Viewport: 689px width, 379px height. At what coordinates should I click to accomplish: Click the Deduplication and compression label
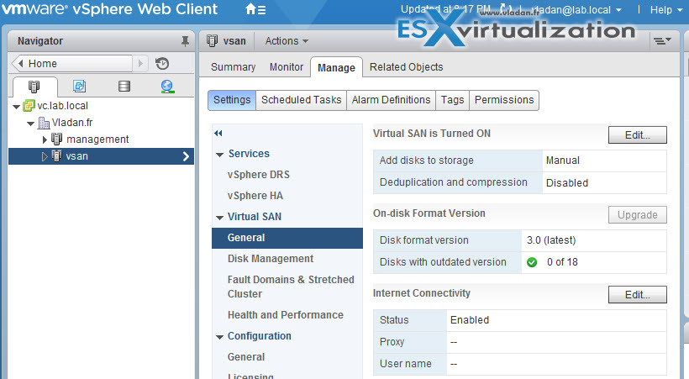point(454,182)
